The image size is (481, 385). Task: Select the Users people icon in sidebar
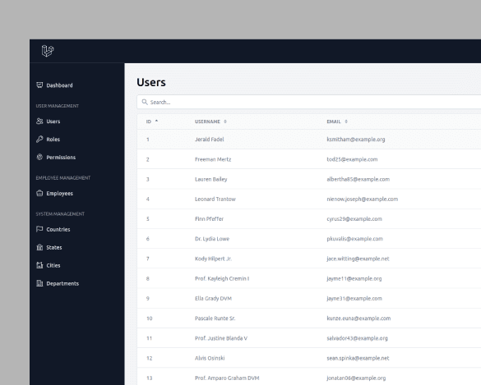[39, 121]
